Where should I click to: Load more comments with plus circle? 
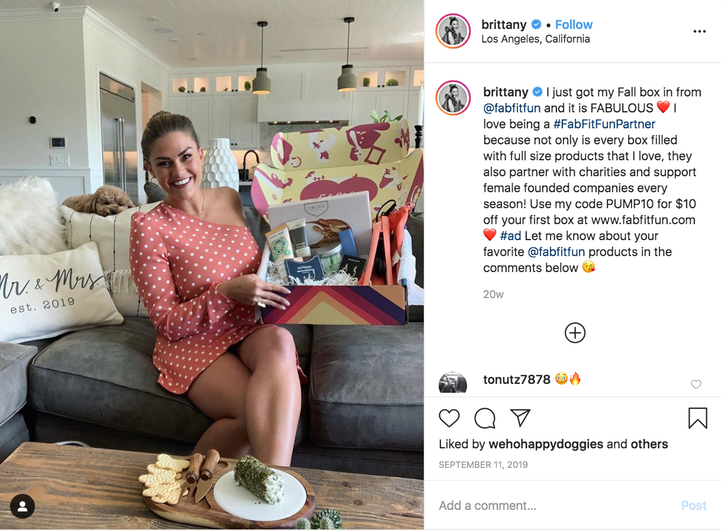click(575, 333)
